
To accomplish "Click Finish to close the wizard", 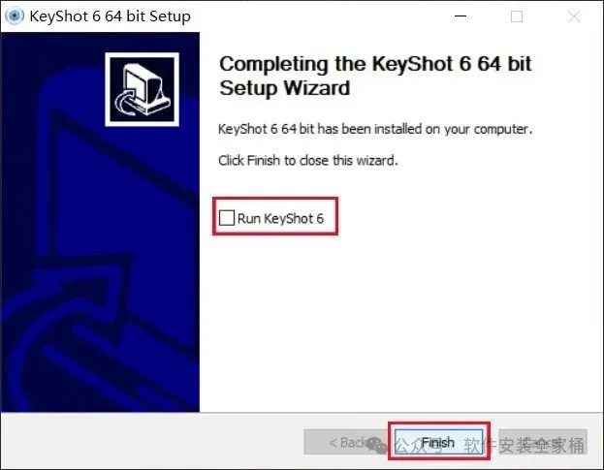I will (x=438, y=442).
